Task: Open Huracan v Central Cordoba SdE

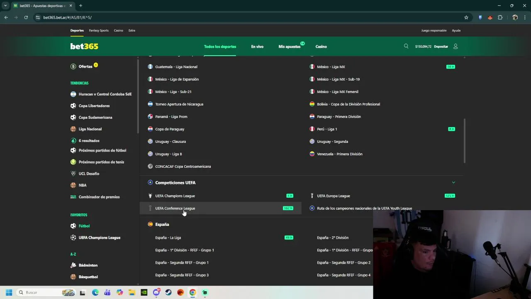Action: (105, 94)
